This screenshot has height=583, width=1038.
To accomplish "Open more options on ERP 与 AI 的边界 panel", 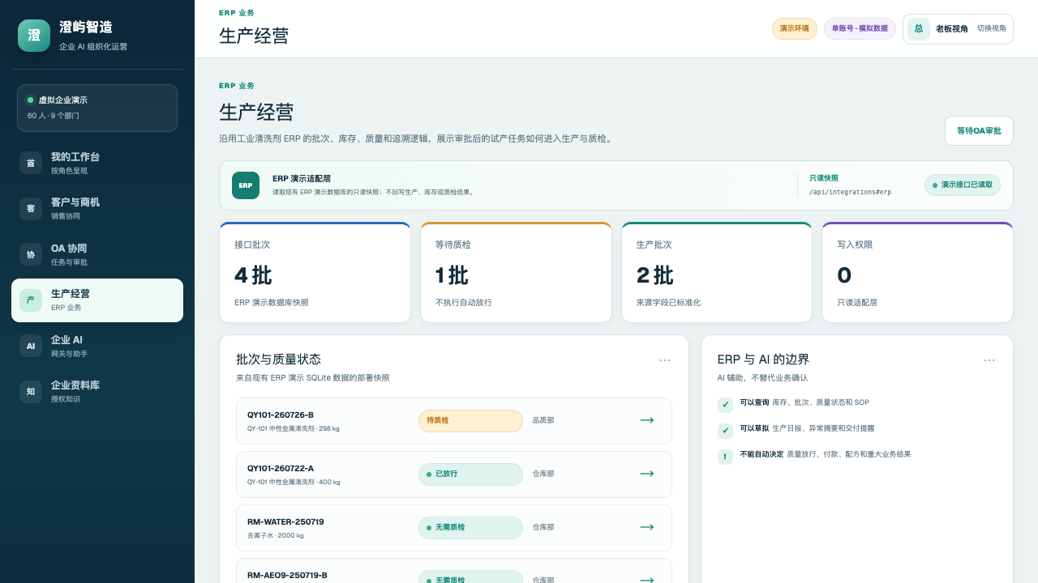I will coord(989,360).
